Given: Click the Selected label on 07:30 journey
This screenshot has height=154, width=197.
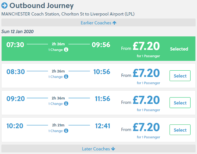Looking at the screenshot, I should point(179,49).
